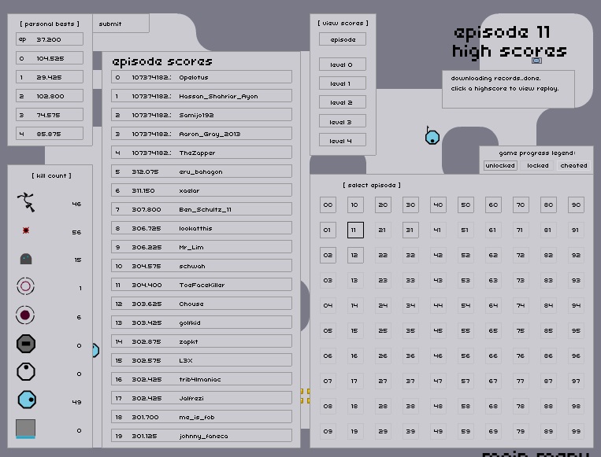This screenshot has width=601, height=457.
Task: View scores for the whole episode
Action: 342,39
